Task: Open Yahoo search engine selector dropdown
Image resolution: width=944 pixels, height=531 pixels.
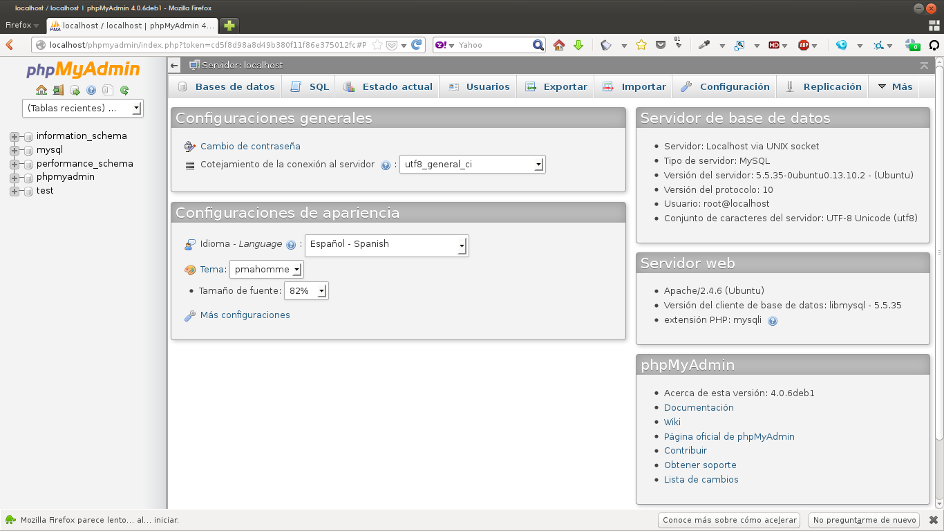Action: pyautogui.click(x=445, y=45)
